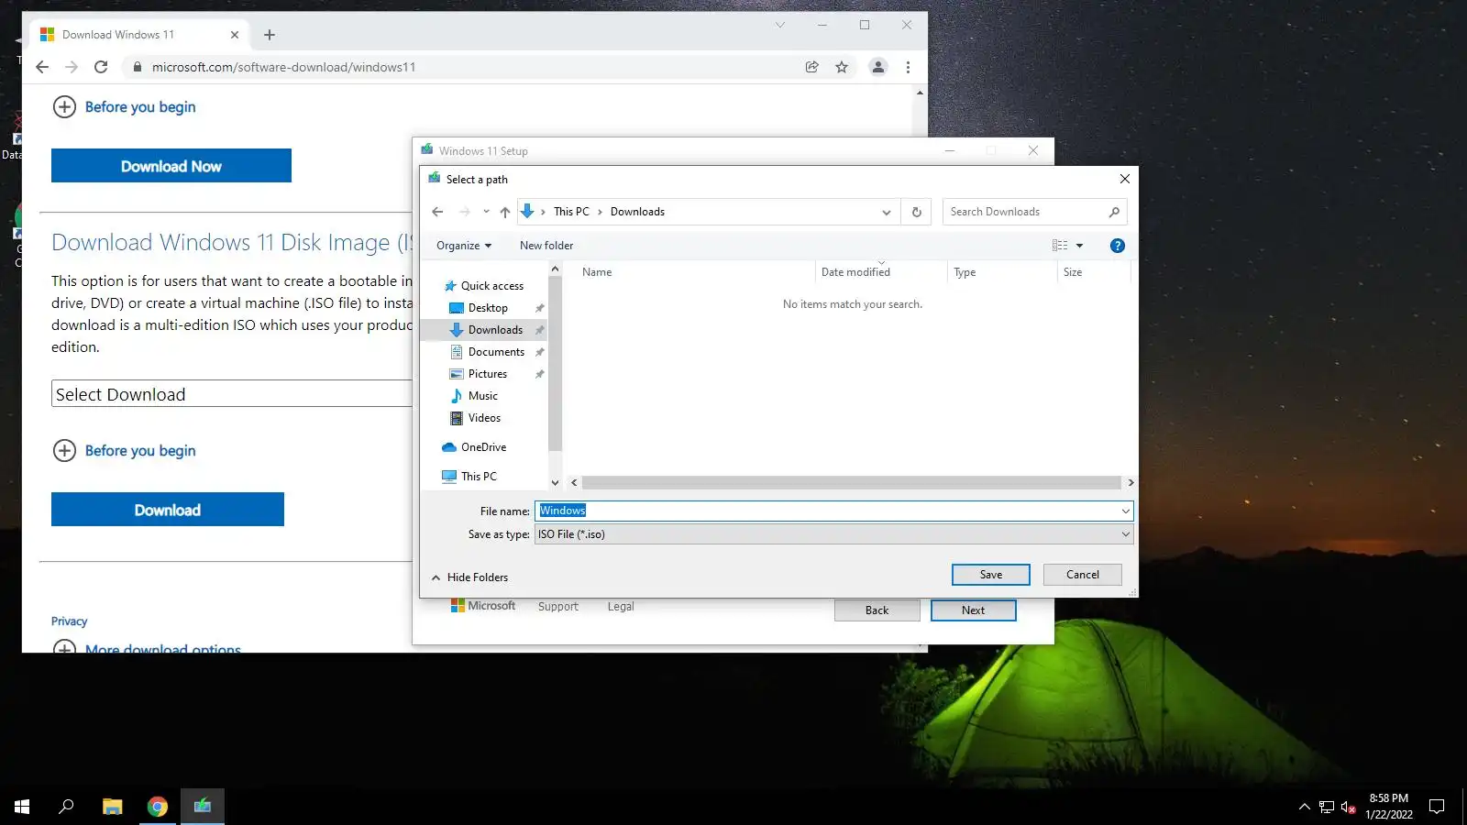Click This PC in the breadcrumb path

[x=571, y=212]
